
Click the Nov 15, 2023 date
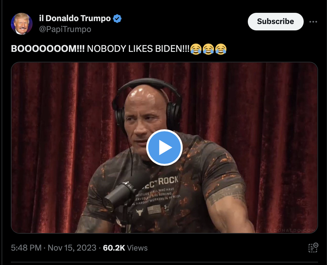point(72,248)
